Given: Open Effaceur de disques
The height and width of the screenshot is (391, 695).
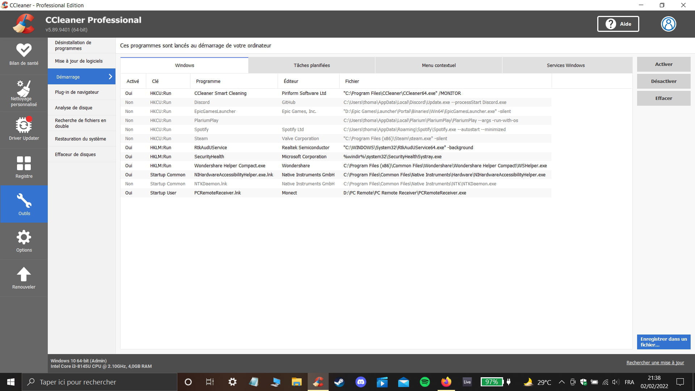Looking at the screenshot, I should click(x=81, y=154).
